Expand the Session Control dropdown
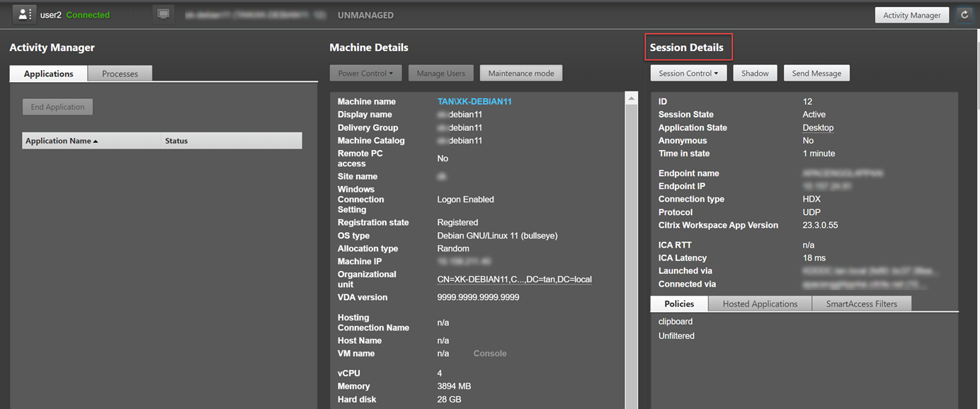Screen dimensions: 980x409 [688, 73]
